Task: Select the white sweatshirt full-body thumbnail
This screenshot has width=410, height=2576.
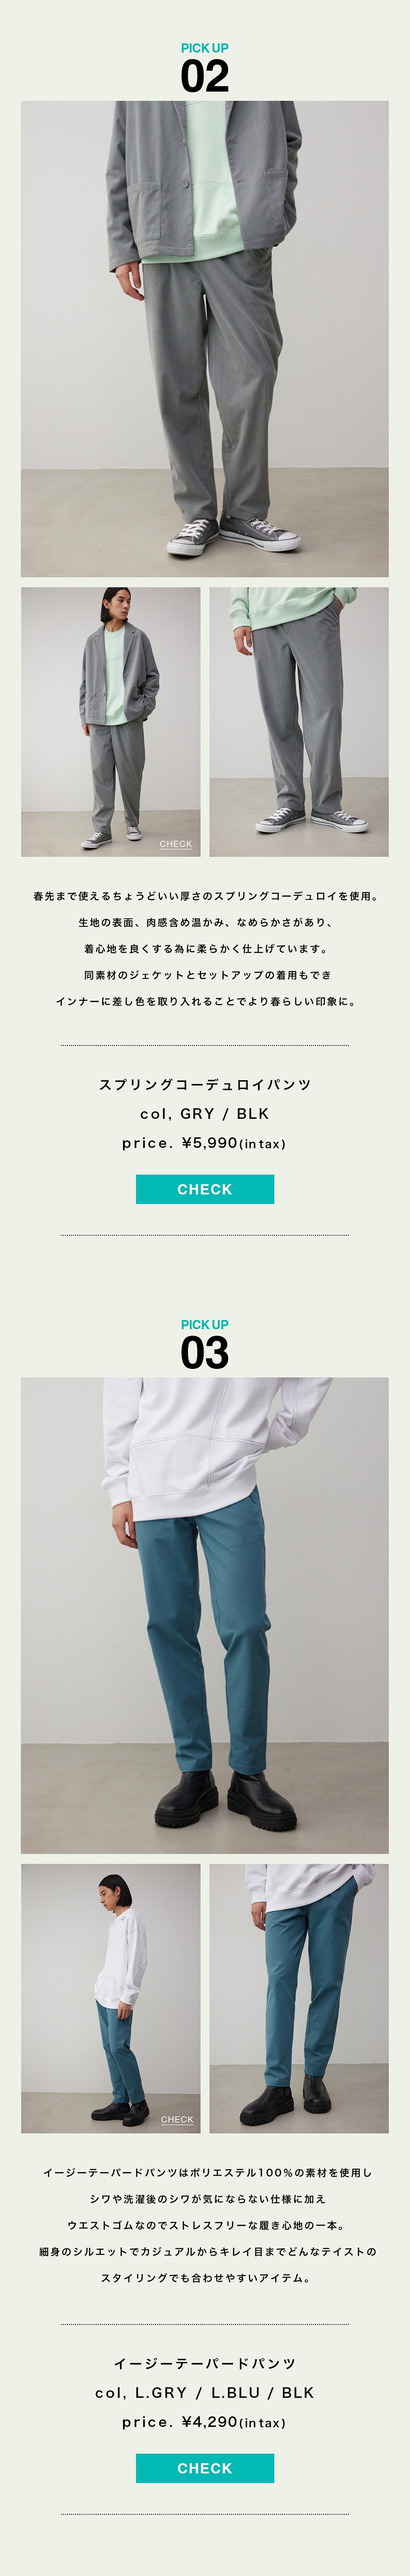Action: click(x=110, y=1999)
